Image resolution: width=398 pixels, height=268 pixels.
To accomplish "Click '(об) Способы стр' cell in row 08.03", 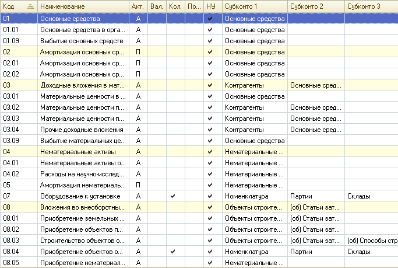I will [x=372, y=241].
